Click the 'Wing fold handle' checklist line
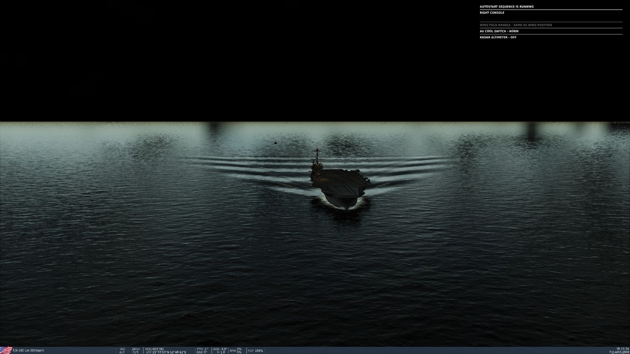630x354 pixels. [x=516, y=25]
